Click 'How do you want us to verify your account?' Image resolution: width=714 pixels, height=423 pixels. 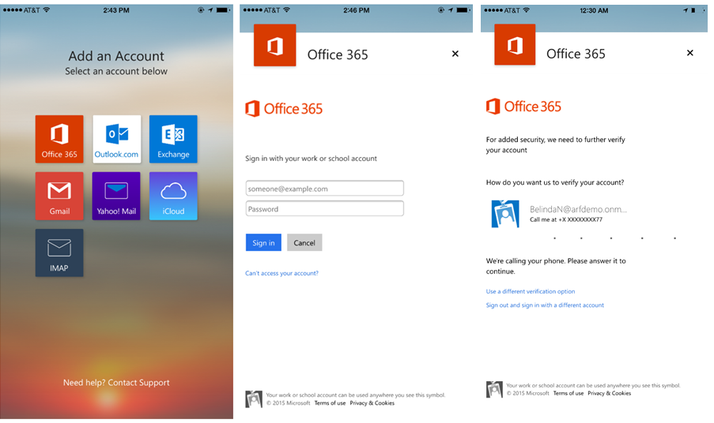coord(555,182)
